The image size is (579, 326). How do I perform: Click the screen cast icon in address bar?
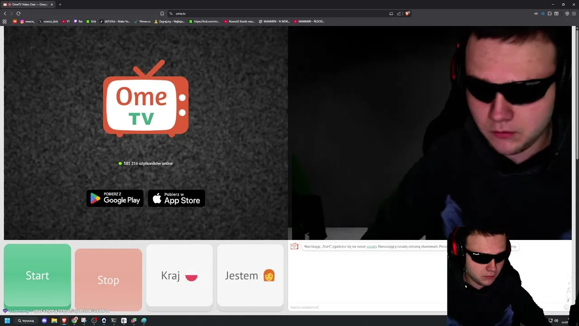[x=391, y=14]
